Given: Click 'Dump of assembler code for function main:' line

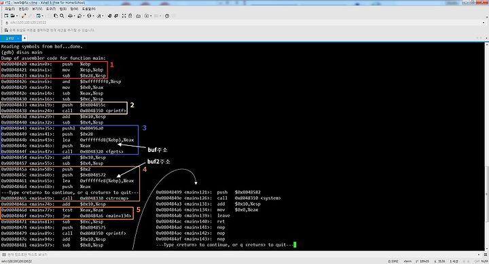Looking at the screenshot, I should 54,58.
